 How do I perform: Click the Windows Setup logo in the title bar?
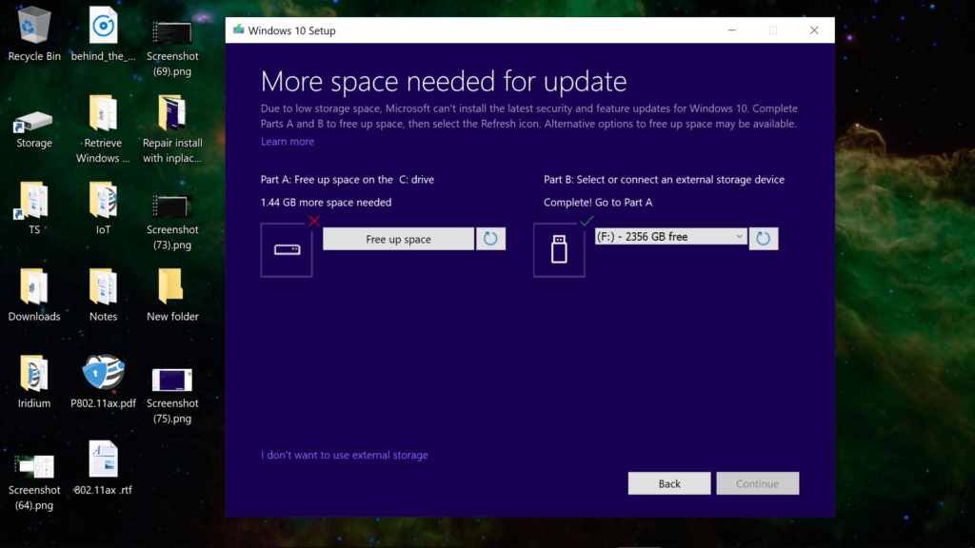click(238, 29)
